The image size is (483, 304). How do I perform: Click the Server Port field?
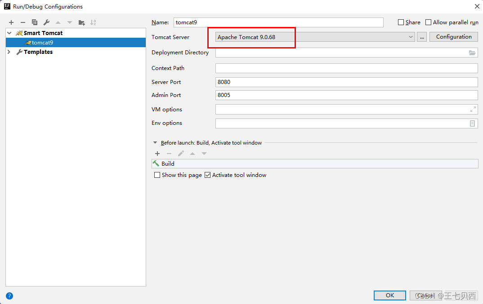(x=347, y=82)
